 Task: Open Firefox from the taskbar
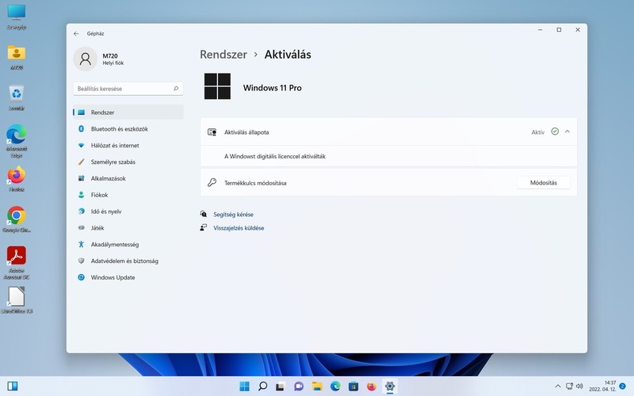click(x=372, y=386)
